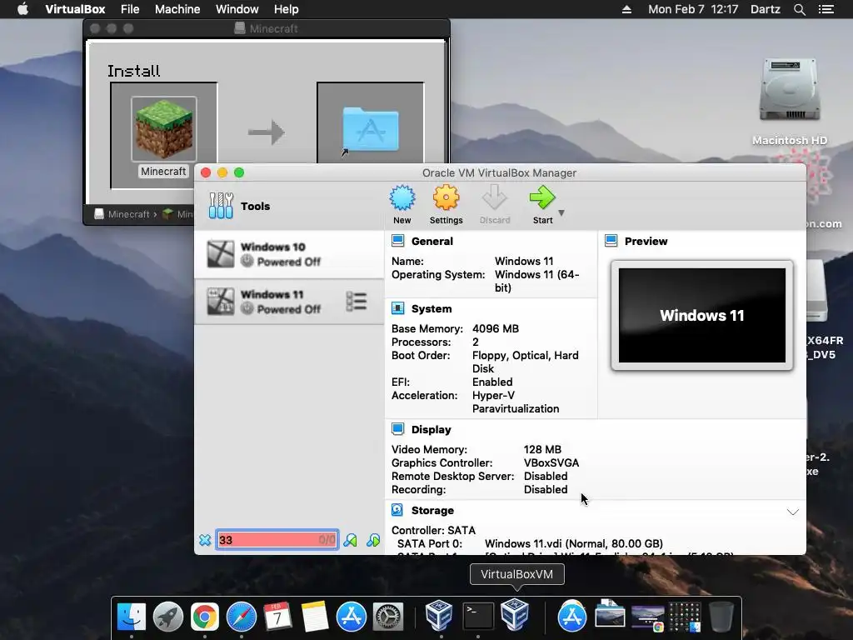Viewport: 853px width, 640px height.
Task: Click the Applications folder shortcut in Minecraft window
Action: tap(370, 129)
